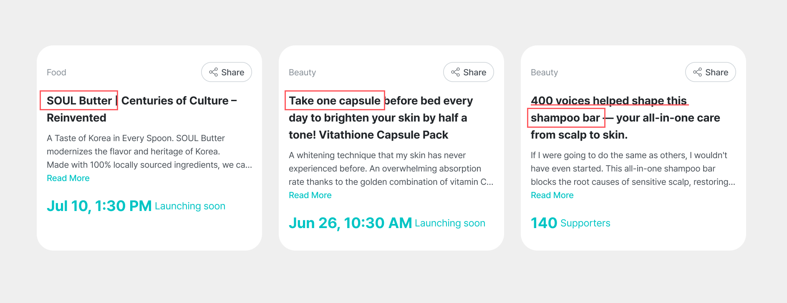Click Launching soon beside Jun 26 date
Image resolution: width=787 pixels, height=303 pixels.
[x=450, y=224]
